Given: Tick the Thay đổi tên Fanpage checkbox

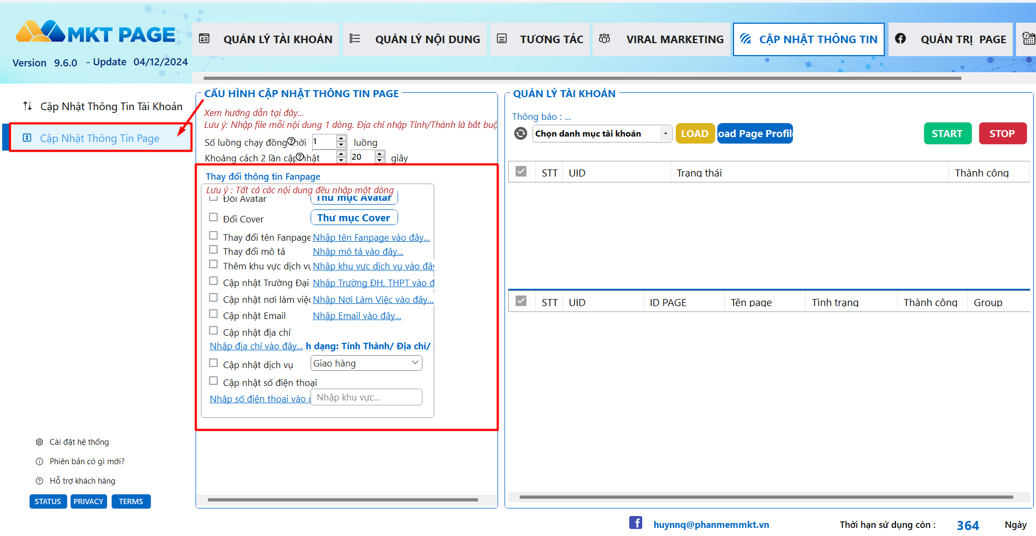Looking at the screenshot, I should pyautogui.click(x=213, y=236).
